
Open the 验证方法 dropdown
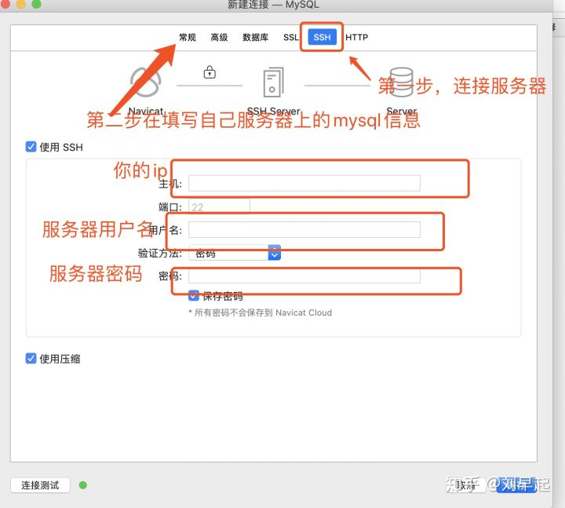[234, 253]
